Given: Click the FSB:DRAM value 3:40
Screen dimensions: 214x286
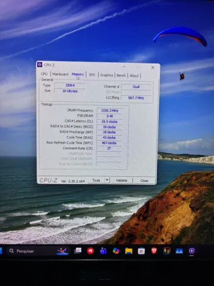Looking at the screenshot, I should (x=110, y=116).
